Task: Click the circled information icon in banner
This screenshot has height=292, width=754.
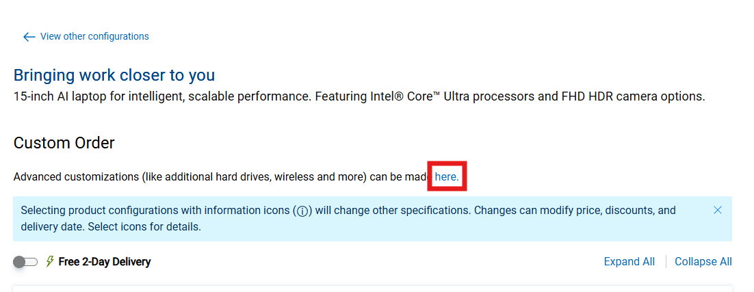Action: 302,211
